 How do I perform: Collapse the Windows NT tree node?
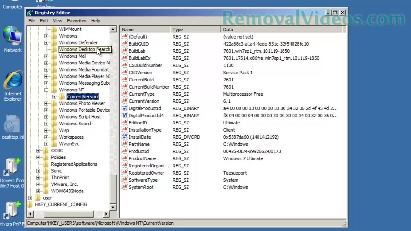46,90
